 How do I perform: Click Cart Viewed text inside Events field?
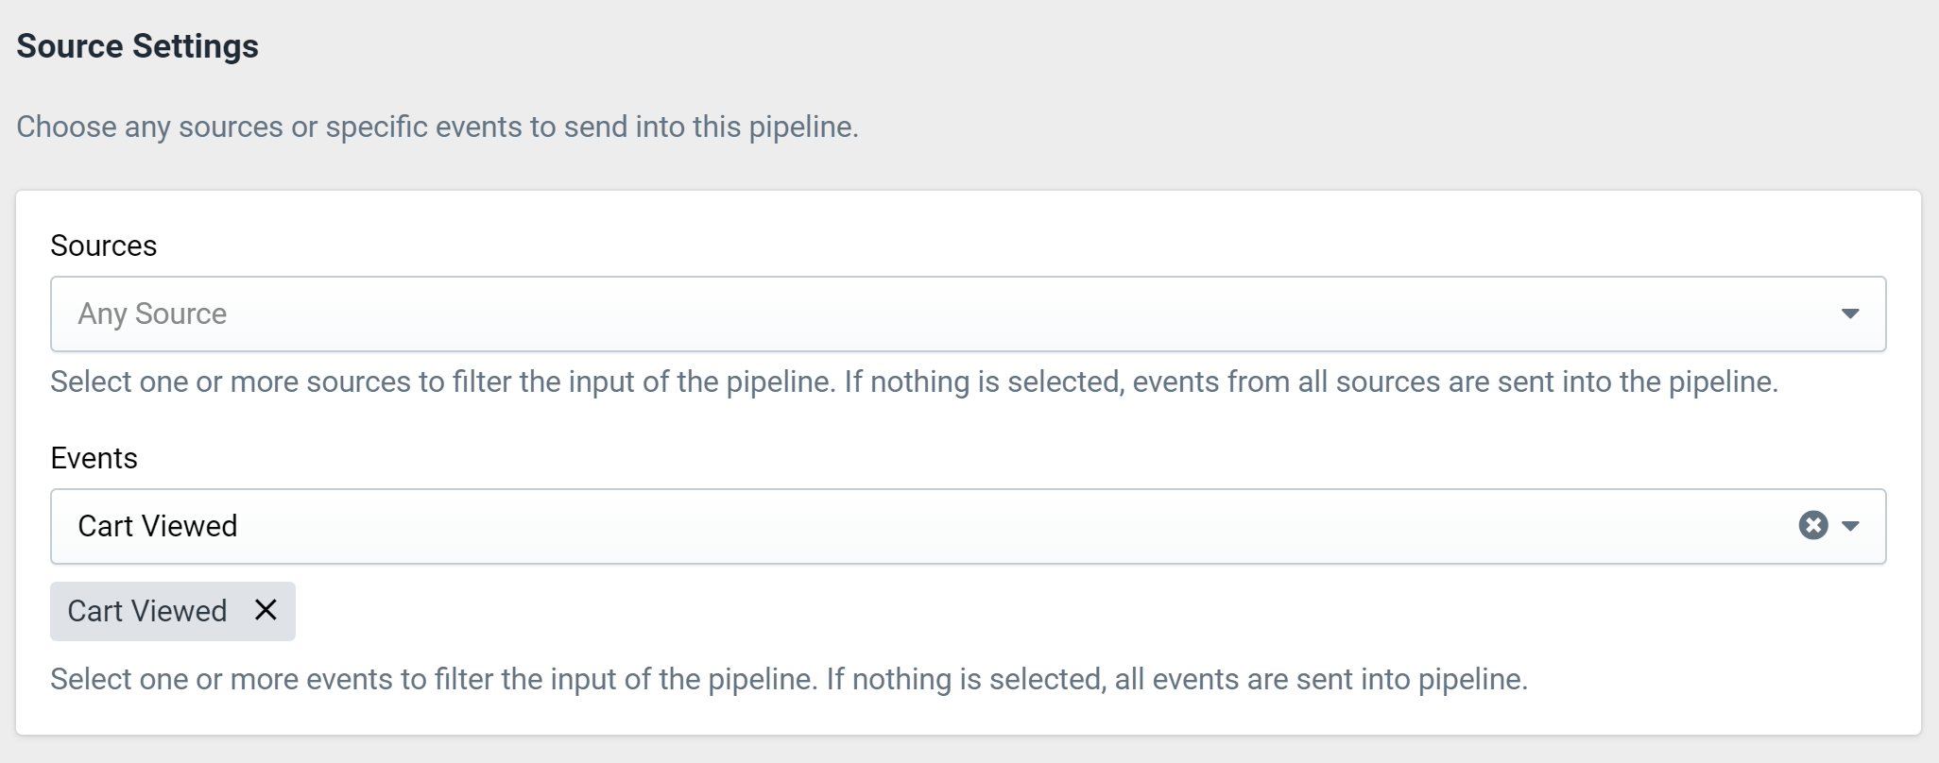[x=158, y=526]
